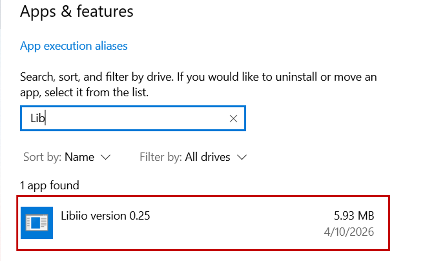This screenshot has height=261, width=434.
Task: Click the Filter by: label text
Action: [161, 157]
